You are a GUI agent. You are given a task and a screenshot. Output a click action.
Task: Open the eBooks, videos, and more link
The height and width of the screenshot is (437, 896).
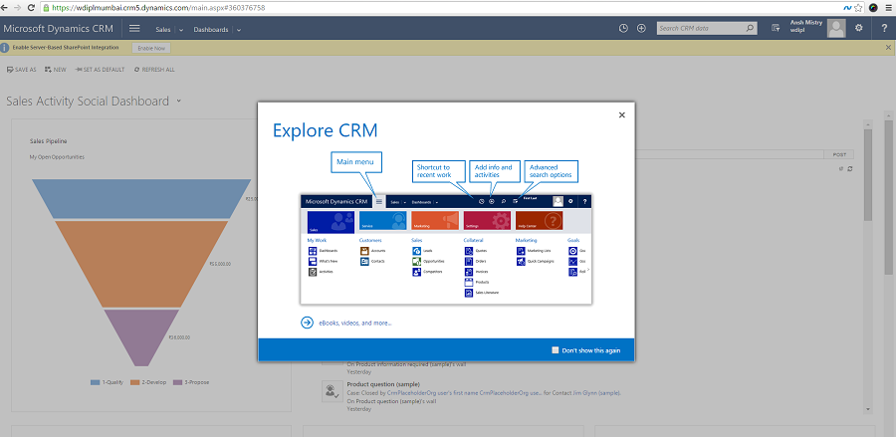(x=354, y=323)
